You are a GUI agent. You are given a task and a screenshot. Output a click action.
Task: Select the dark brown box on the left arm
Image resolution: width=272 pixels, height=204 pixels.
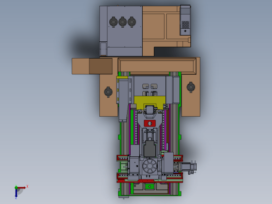(100, 66)
